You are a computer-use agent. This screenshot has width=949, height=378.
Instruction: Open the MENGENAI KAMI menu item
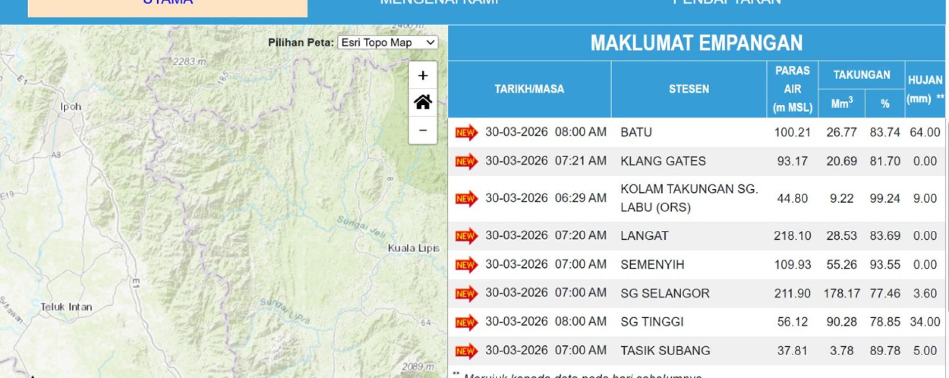439,3
